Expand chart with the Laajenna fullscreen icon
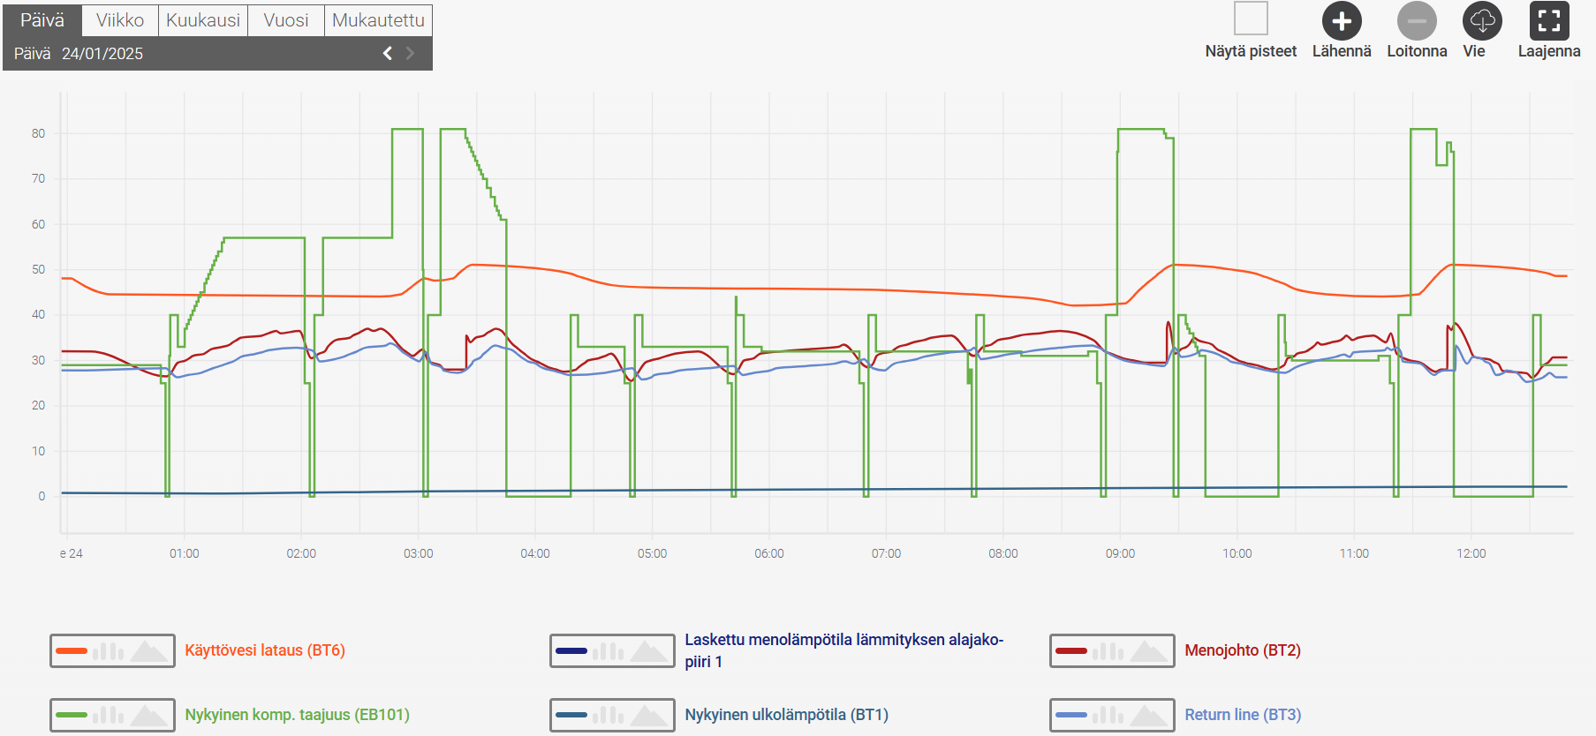The image size is (1596, 736). point(1549,21)
